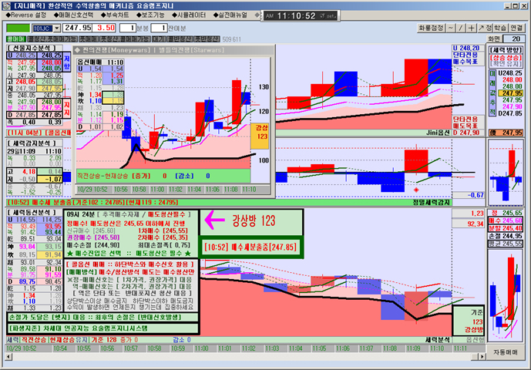Click the 세력동선분석 panel header

[x=35, y=213]
